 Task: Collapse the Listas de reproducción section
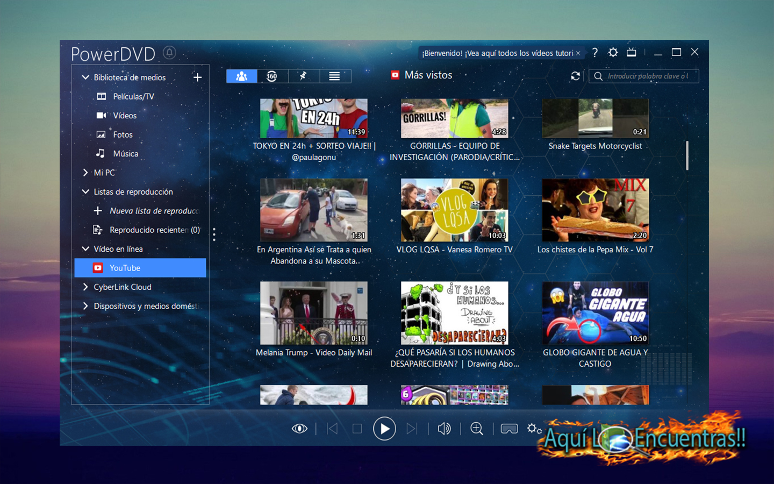click(85, 192)
